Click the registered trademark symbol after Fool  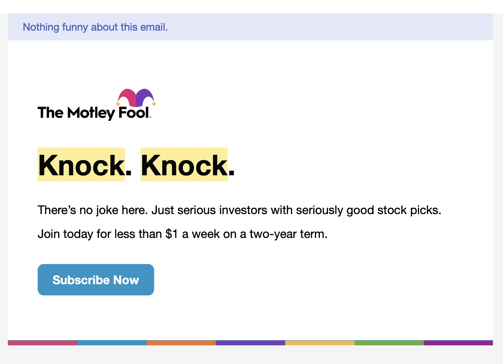tap(150, 116)
